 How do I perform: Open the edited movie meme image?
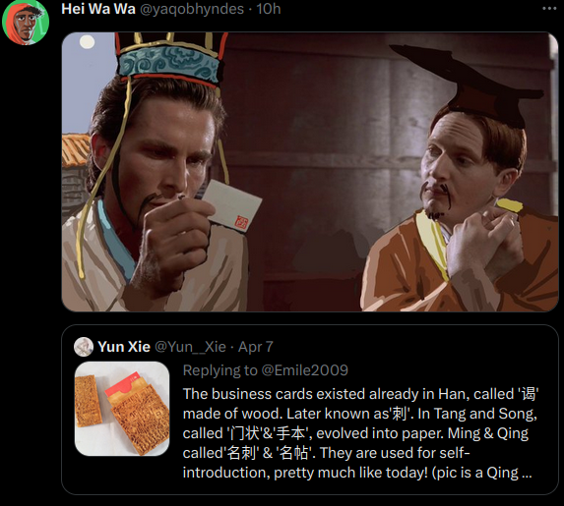310,172
